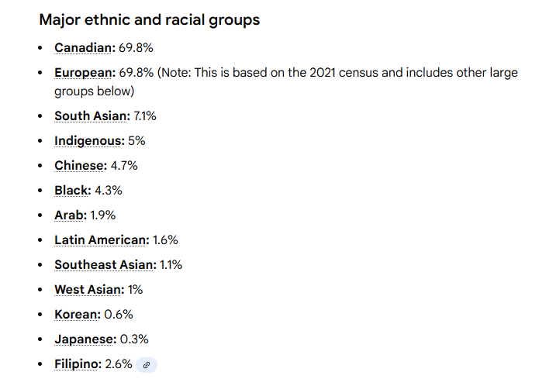Click the Korean underlined term
Image resolution: width=539 pixels, height=379 pixels.
tap(77, 315)
